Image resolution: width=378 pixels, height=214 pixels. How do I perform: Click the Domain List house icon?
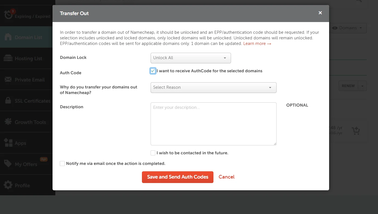[x=8, y=37]
